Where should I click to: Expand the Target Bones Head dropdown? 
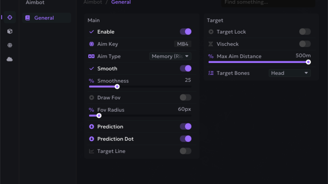click(289, 73)
